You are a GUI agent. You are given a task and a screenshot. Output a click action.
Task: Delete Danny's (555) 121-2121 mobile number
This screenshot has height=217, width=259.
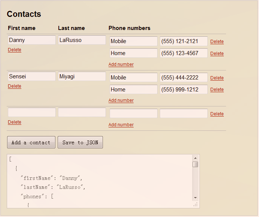(x=217, y=42)
